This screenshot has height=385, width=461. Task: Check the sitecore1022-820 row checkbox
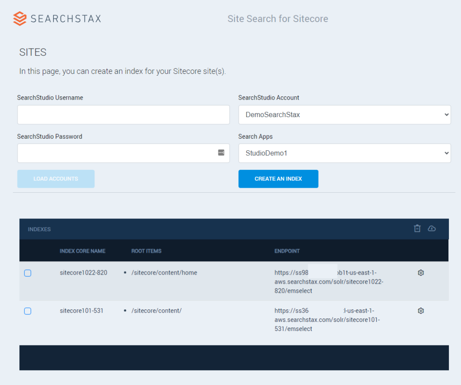click(27, 273)
